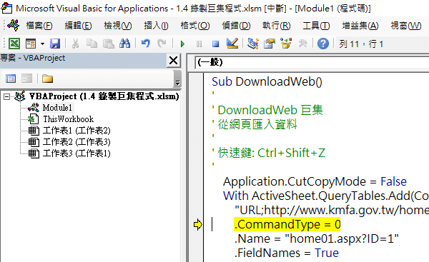Open Project Explorer toolbar icon
429x262 pixels.
pos(253,44)
